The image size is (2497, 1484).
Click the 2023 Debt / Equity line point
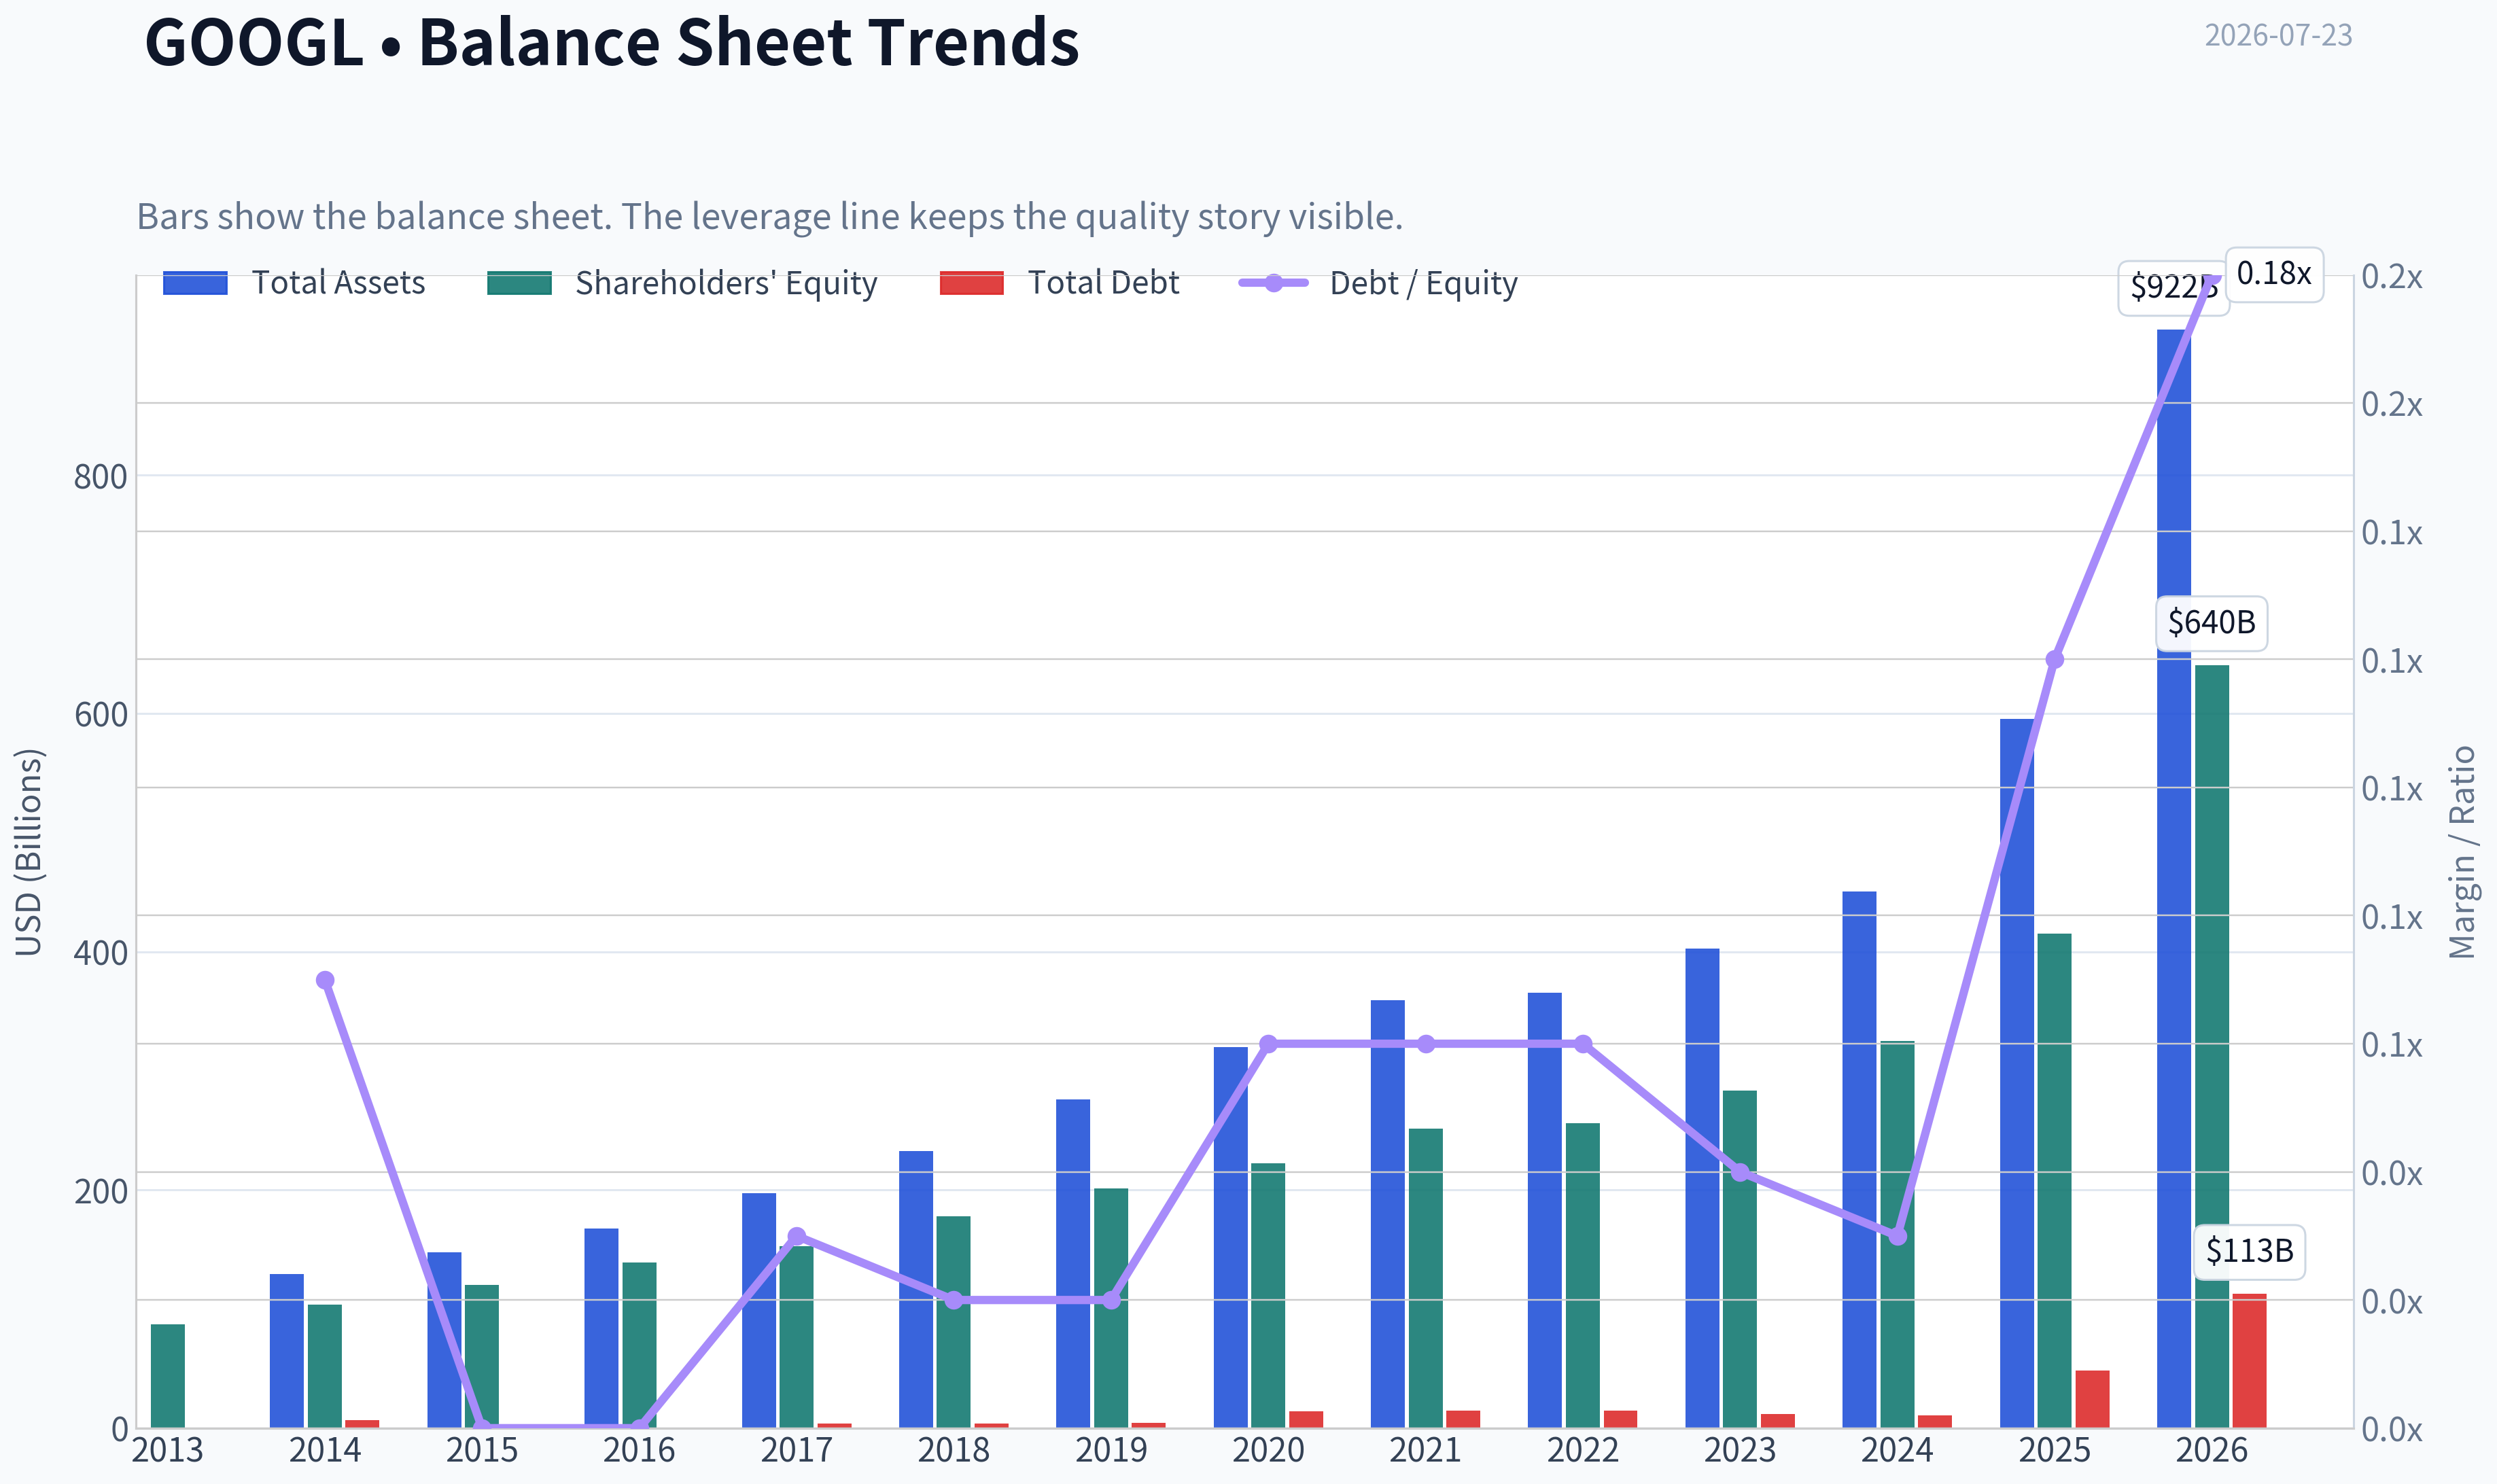tap(1740, 1172)
